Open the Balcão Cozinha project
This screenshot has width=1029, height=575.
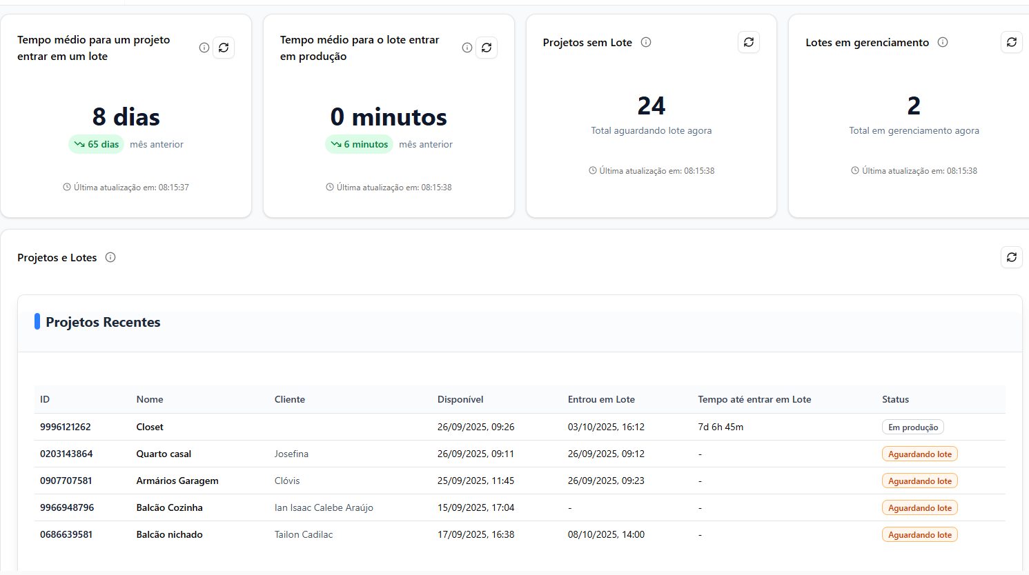click(x=169, y=508)
